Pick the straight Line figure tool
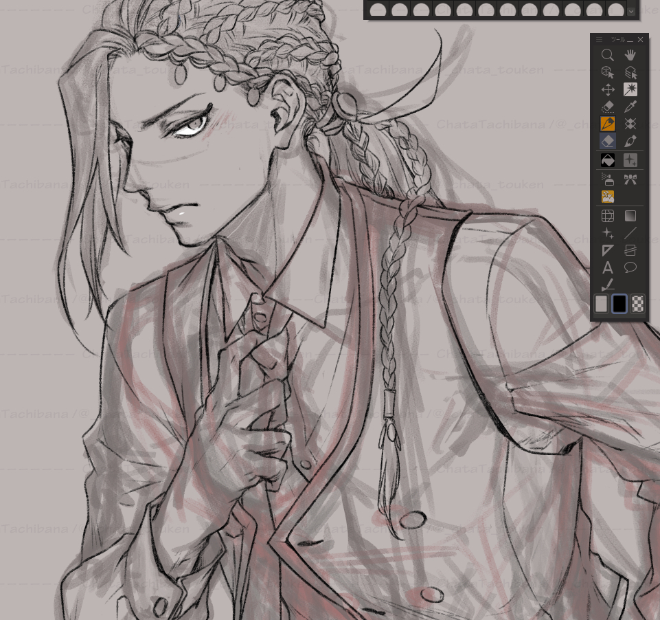Viewport: 660px width, 620px height. [630, 233]
